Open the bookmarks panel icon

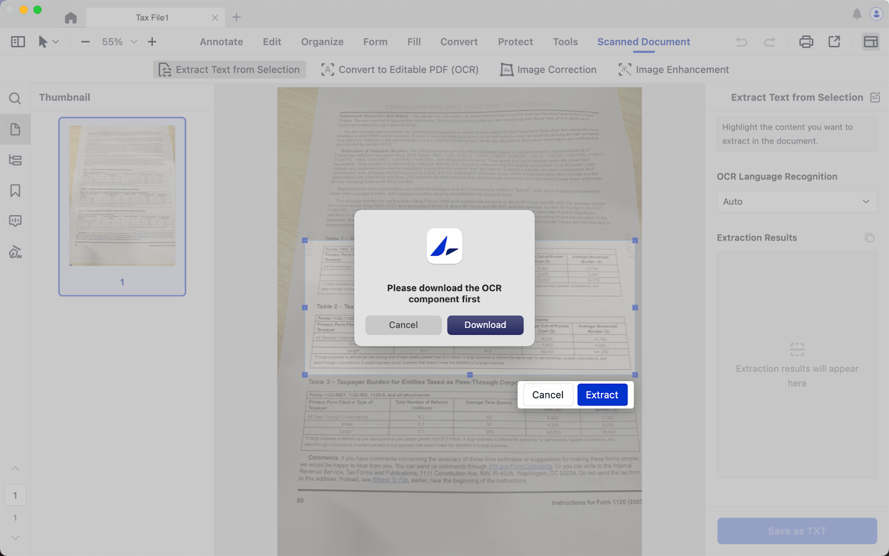[15, 191]
